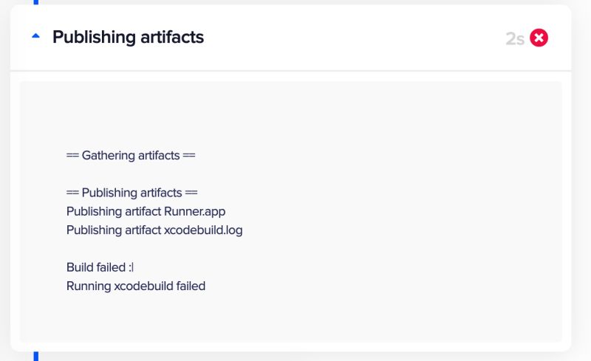Click the '== Publishing artifacts ==' log header line
This screenshot has height=361, width=591.
point(132,193)
